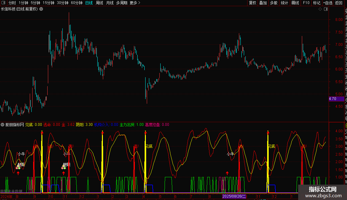Open F10 company info
Image resolution: width=347 pixels, height=200 pixels.
(x=306, y=3)
